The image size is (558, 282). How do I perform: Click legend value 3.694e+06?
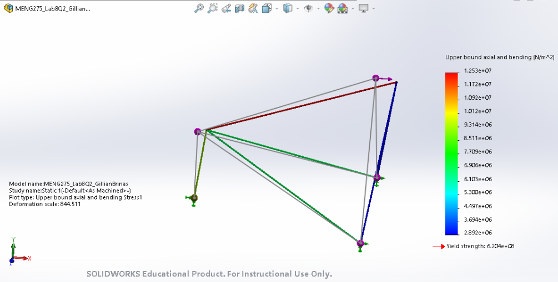coord(478,219)
